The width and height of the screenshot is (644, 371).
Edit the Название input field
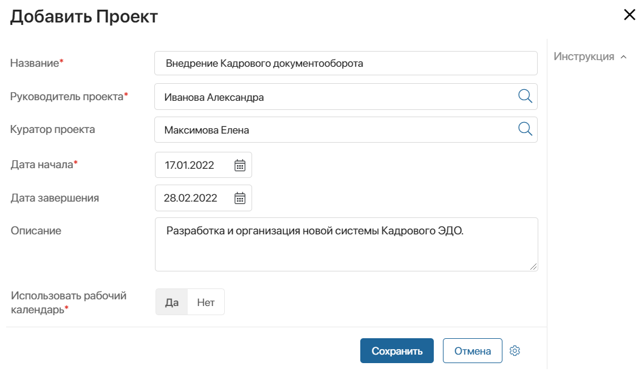[x=346, y=63]
